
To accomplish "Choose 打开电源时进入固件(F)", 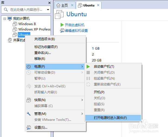I will [113, 118].
